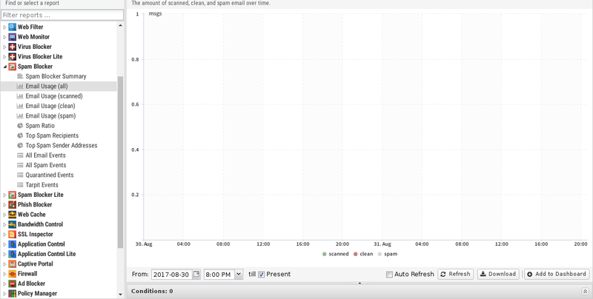Click the scroll down arrow in report list
This screenshot has width=593, height=299.
click(x=120, y=295)
